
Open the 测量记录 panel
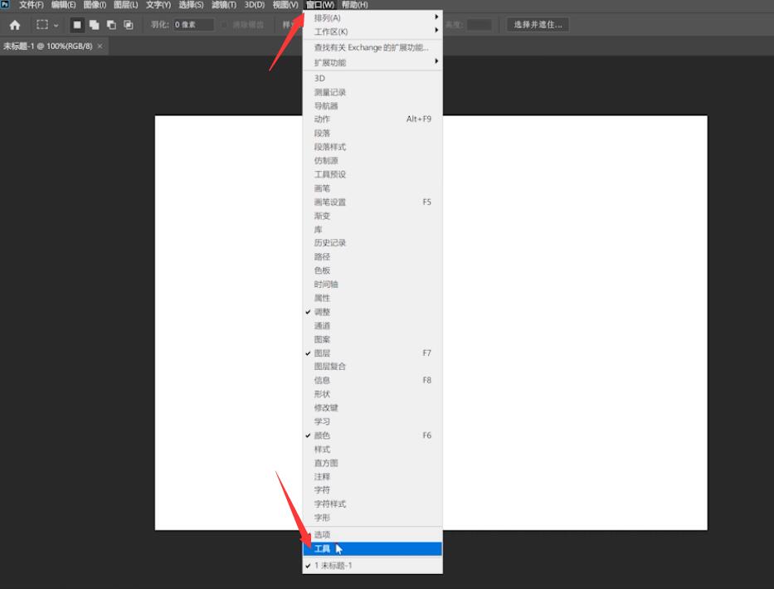coord(372,92)
